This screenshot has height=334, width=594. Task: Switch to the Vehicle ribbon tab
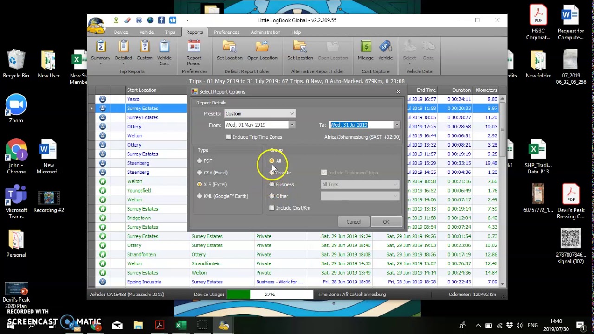pos(147,32)
